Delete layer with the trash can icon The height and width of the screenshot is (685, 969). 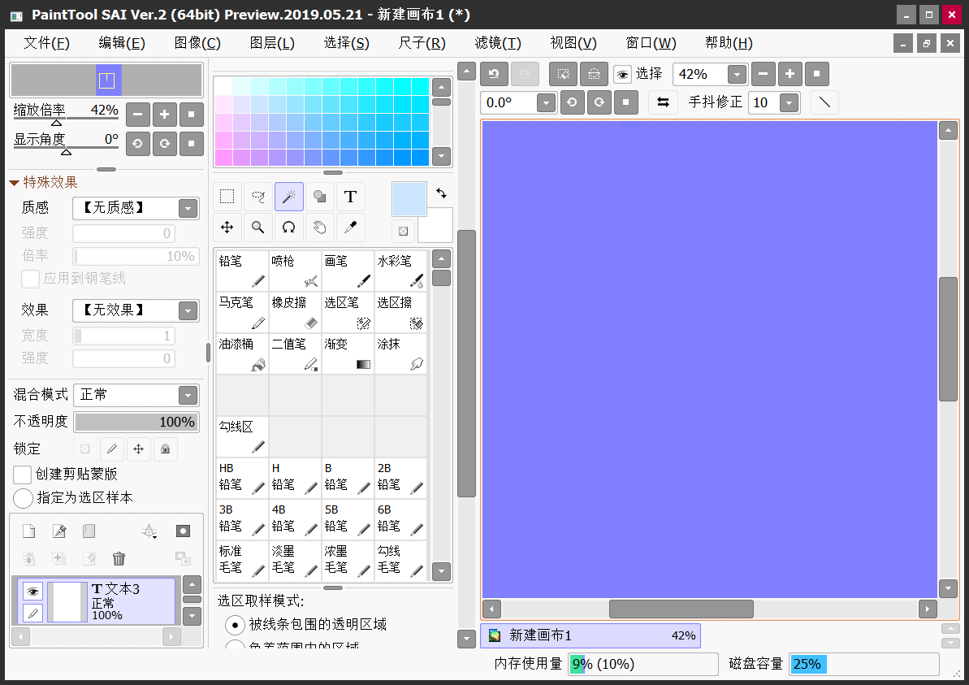point(119,558)
